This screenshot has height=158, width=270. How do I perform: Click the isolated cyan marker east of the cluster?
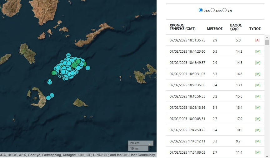(x=88, y=68)
